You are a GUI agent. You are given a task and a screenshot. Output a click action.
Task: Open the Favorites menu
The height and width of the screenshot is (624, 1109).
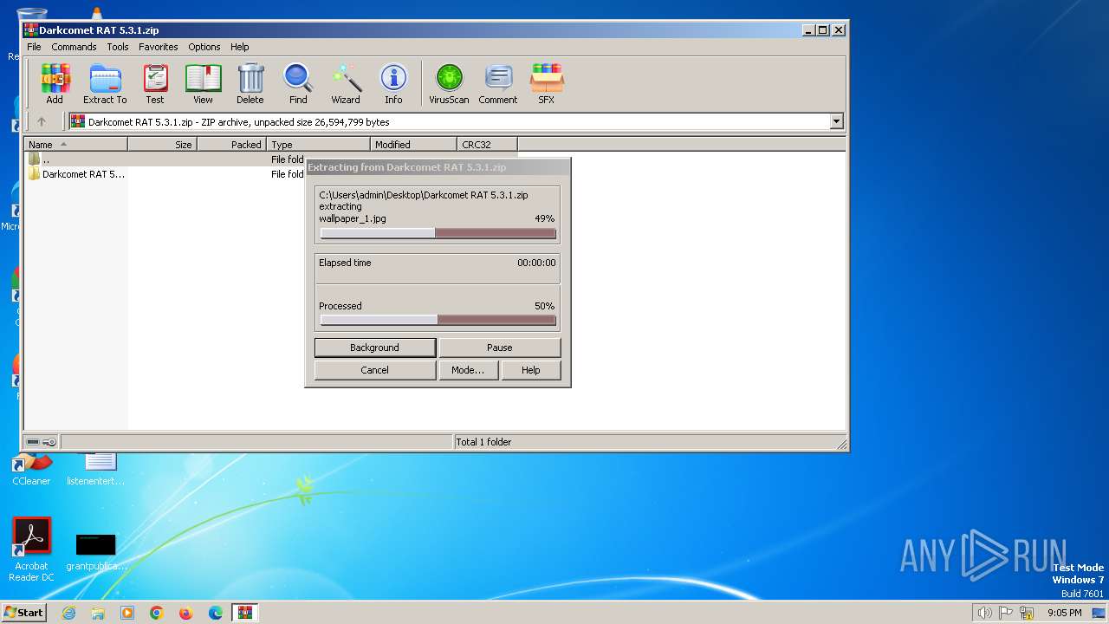point(159,47)
